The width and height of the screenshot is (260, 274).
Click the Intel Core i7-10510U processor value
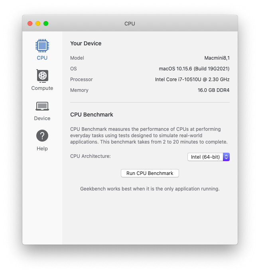tap(192, 80)
